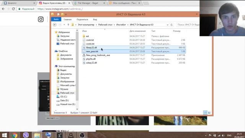This screenshot has height=138, width=245.
Task: Open recent locations dropdown arrow
Action: click(64, 25)
